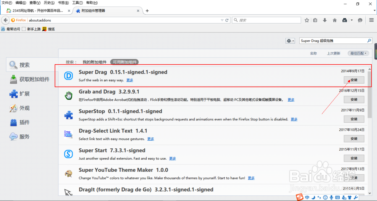Select 外观 sidebar category

click(32, 108)
